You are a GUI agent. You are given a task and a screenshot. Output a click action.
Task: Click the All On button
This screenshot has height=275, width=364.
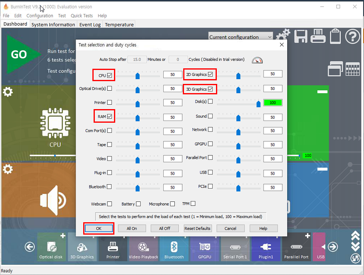(x=132, y=228)
